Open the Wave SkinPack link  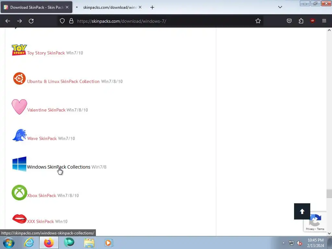pyautogui.click(x=42, y=138)
